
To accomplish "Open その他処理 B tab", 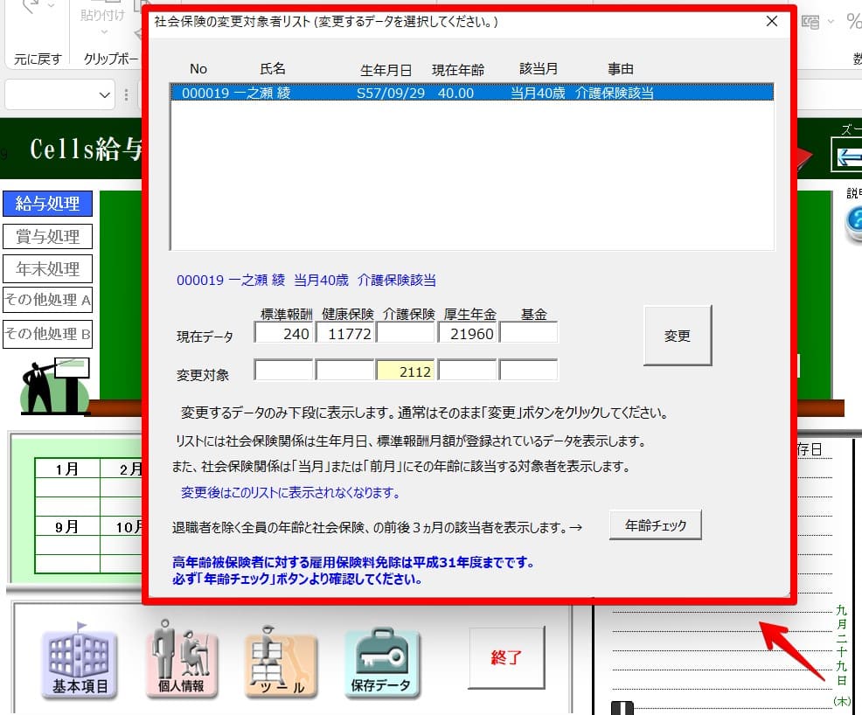I will pos(47,334).
